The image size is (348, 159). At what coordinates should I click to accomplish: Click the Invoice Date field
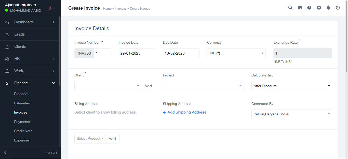(x=137, y=53)
